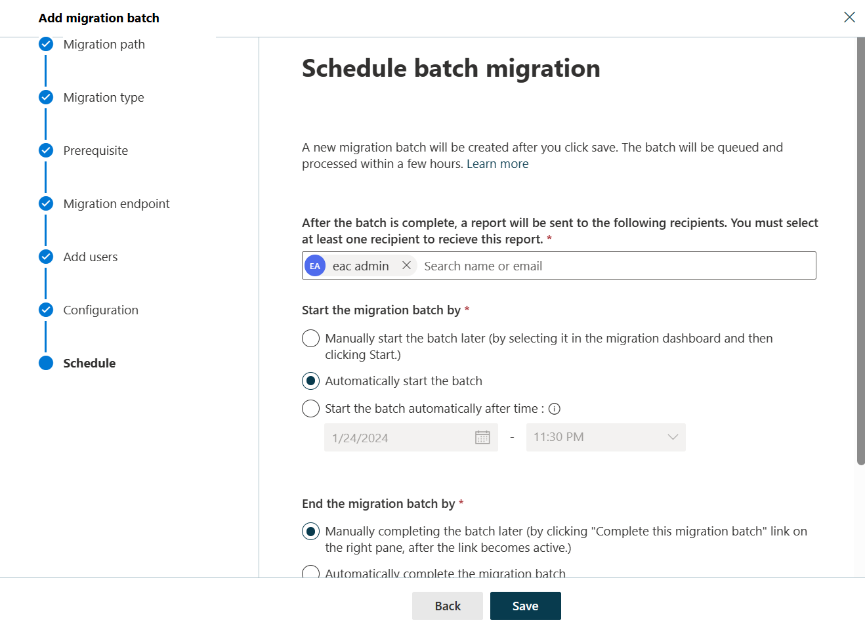Click the Add migration batch title

click(x=99, y=18)
